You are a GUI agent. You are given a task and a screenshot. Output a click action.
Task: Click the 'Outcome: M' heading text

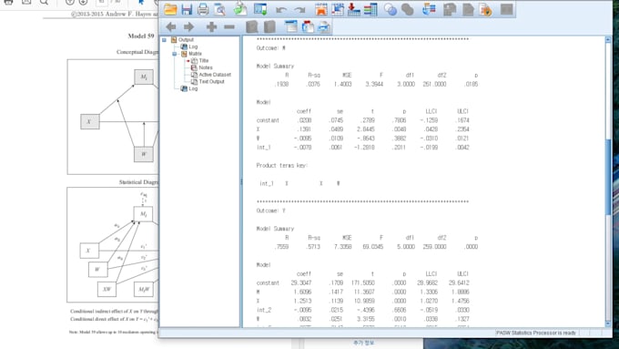pos(271,48)
